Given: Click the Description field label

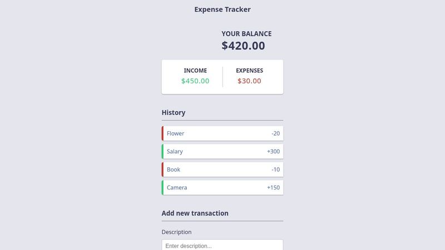Looking at the screenshot, I should point(176,232).
